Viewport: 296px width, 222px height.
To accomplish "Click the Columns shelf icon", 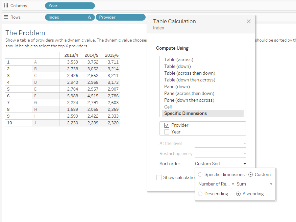I will 6,5.
